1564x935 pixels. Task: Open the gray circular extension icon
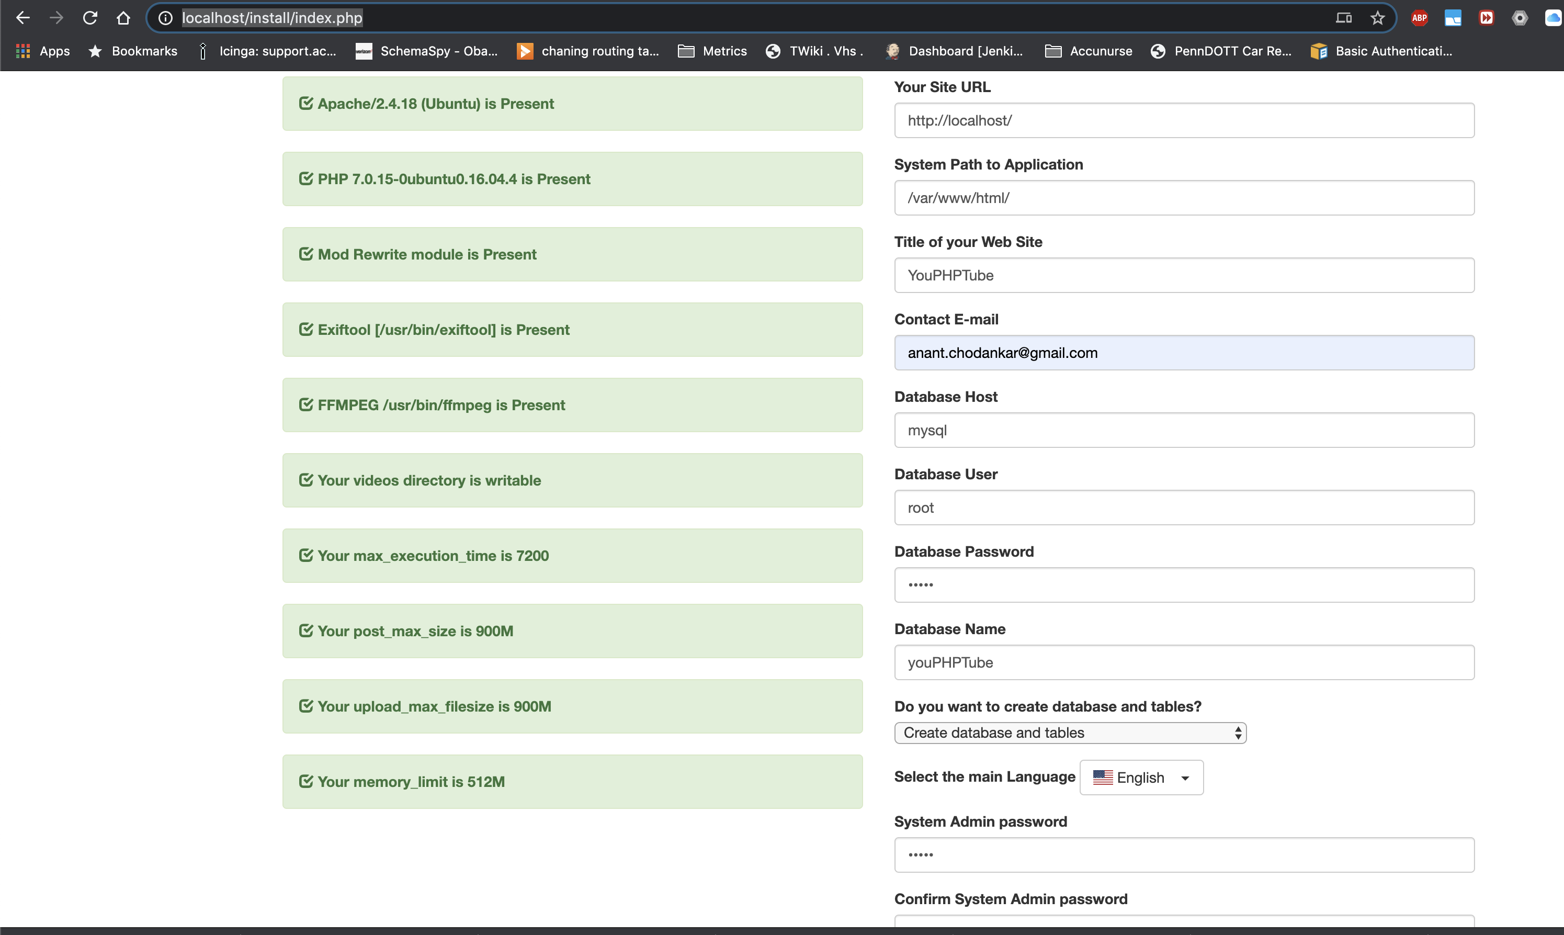tap(1520, 18)
